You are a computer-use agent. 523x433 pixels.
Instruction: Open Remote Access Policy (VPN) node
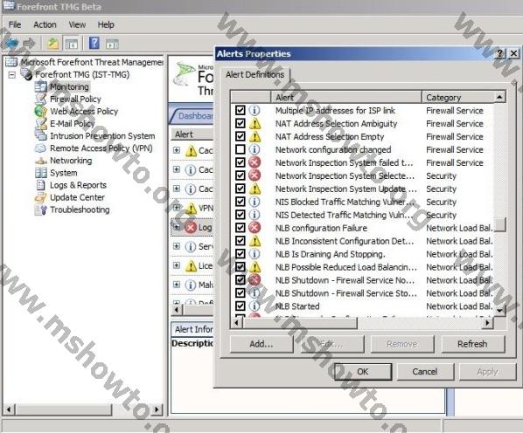click(101, 148)
